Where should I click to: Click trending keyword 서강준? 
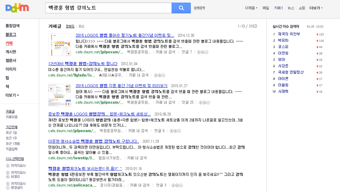pos(283,66)
